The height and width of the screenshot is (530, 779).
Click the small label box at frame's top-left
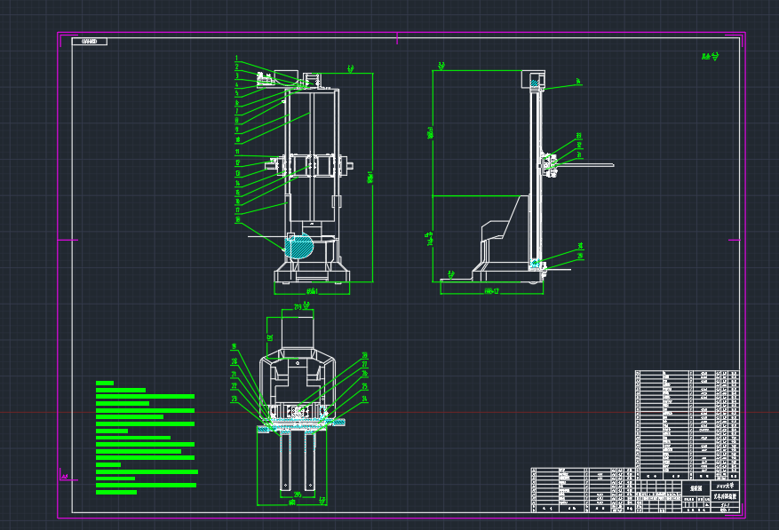click(89, 42)
